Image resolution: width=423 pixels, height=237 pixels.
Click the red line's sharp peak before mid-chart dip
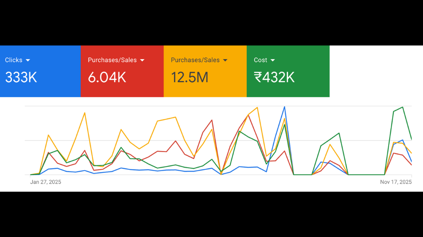point(212,120)
